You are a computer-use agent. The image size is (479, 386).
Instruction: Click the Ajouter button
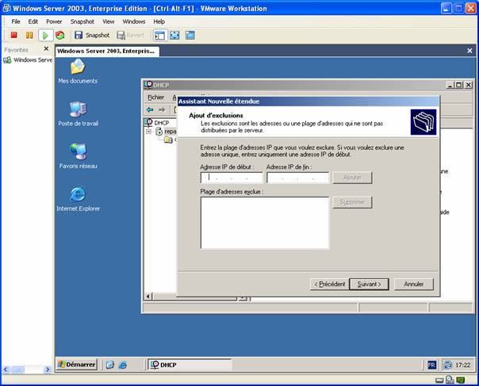352,178
